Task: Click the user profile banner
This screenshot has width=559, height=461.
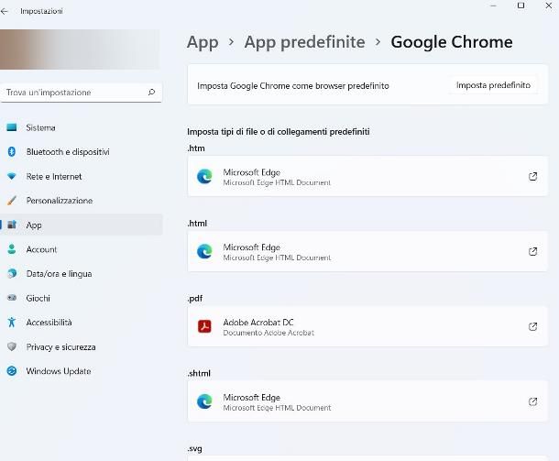Action: click(80, 49)
